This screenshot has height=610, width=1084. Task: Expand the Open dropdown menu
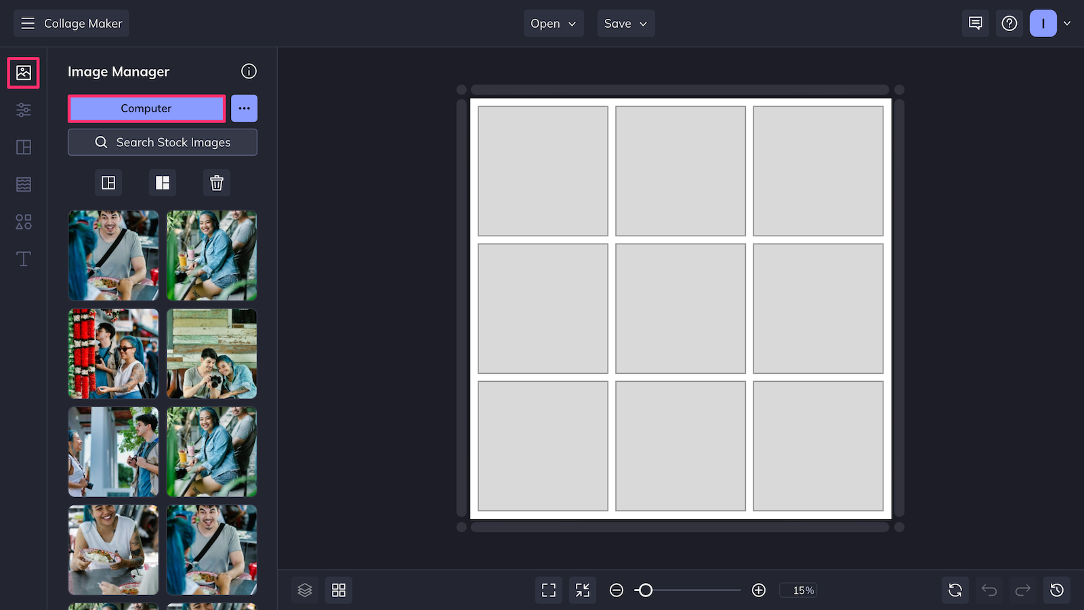[x=554, y=24]
